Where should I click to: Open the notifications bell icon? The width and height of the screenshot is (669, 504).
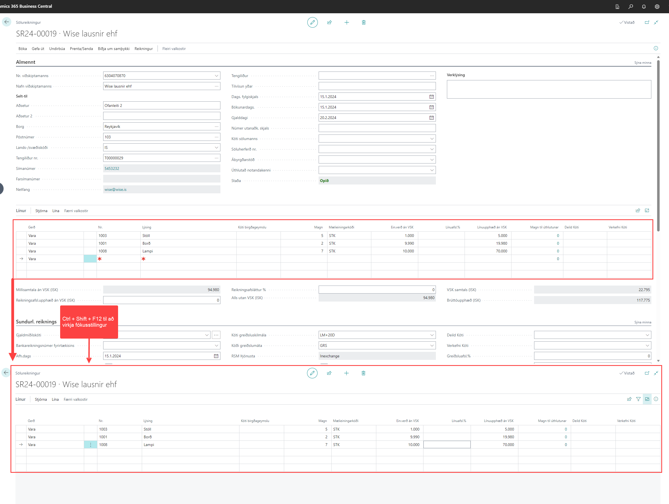(x=644, y=6)
